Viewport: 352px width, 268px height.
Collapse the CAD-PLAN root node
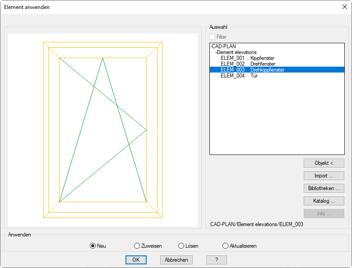tap(211, 46)
